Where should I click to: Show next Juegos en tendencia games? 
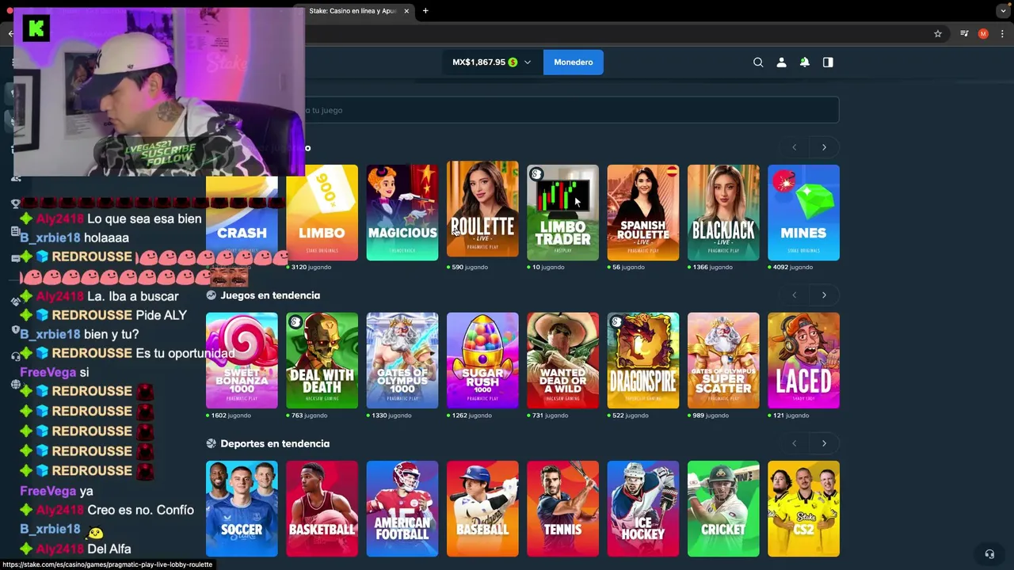(824, 295)
